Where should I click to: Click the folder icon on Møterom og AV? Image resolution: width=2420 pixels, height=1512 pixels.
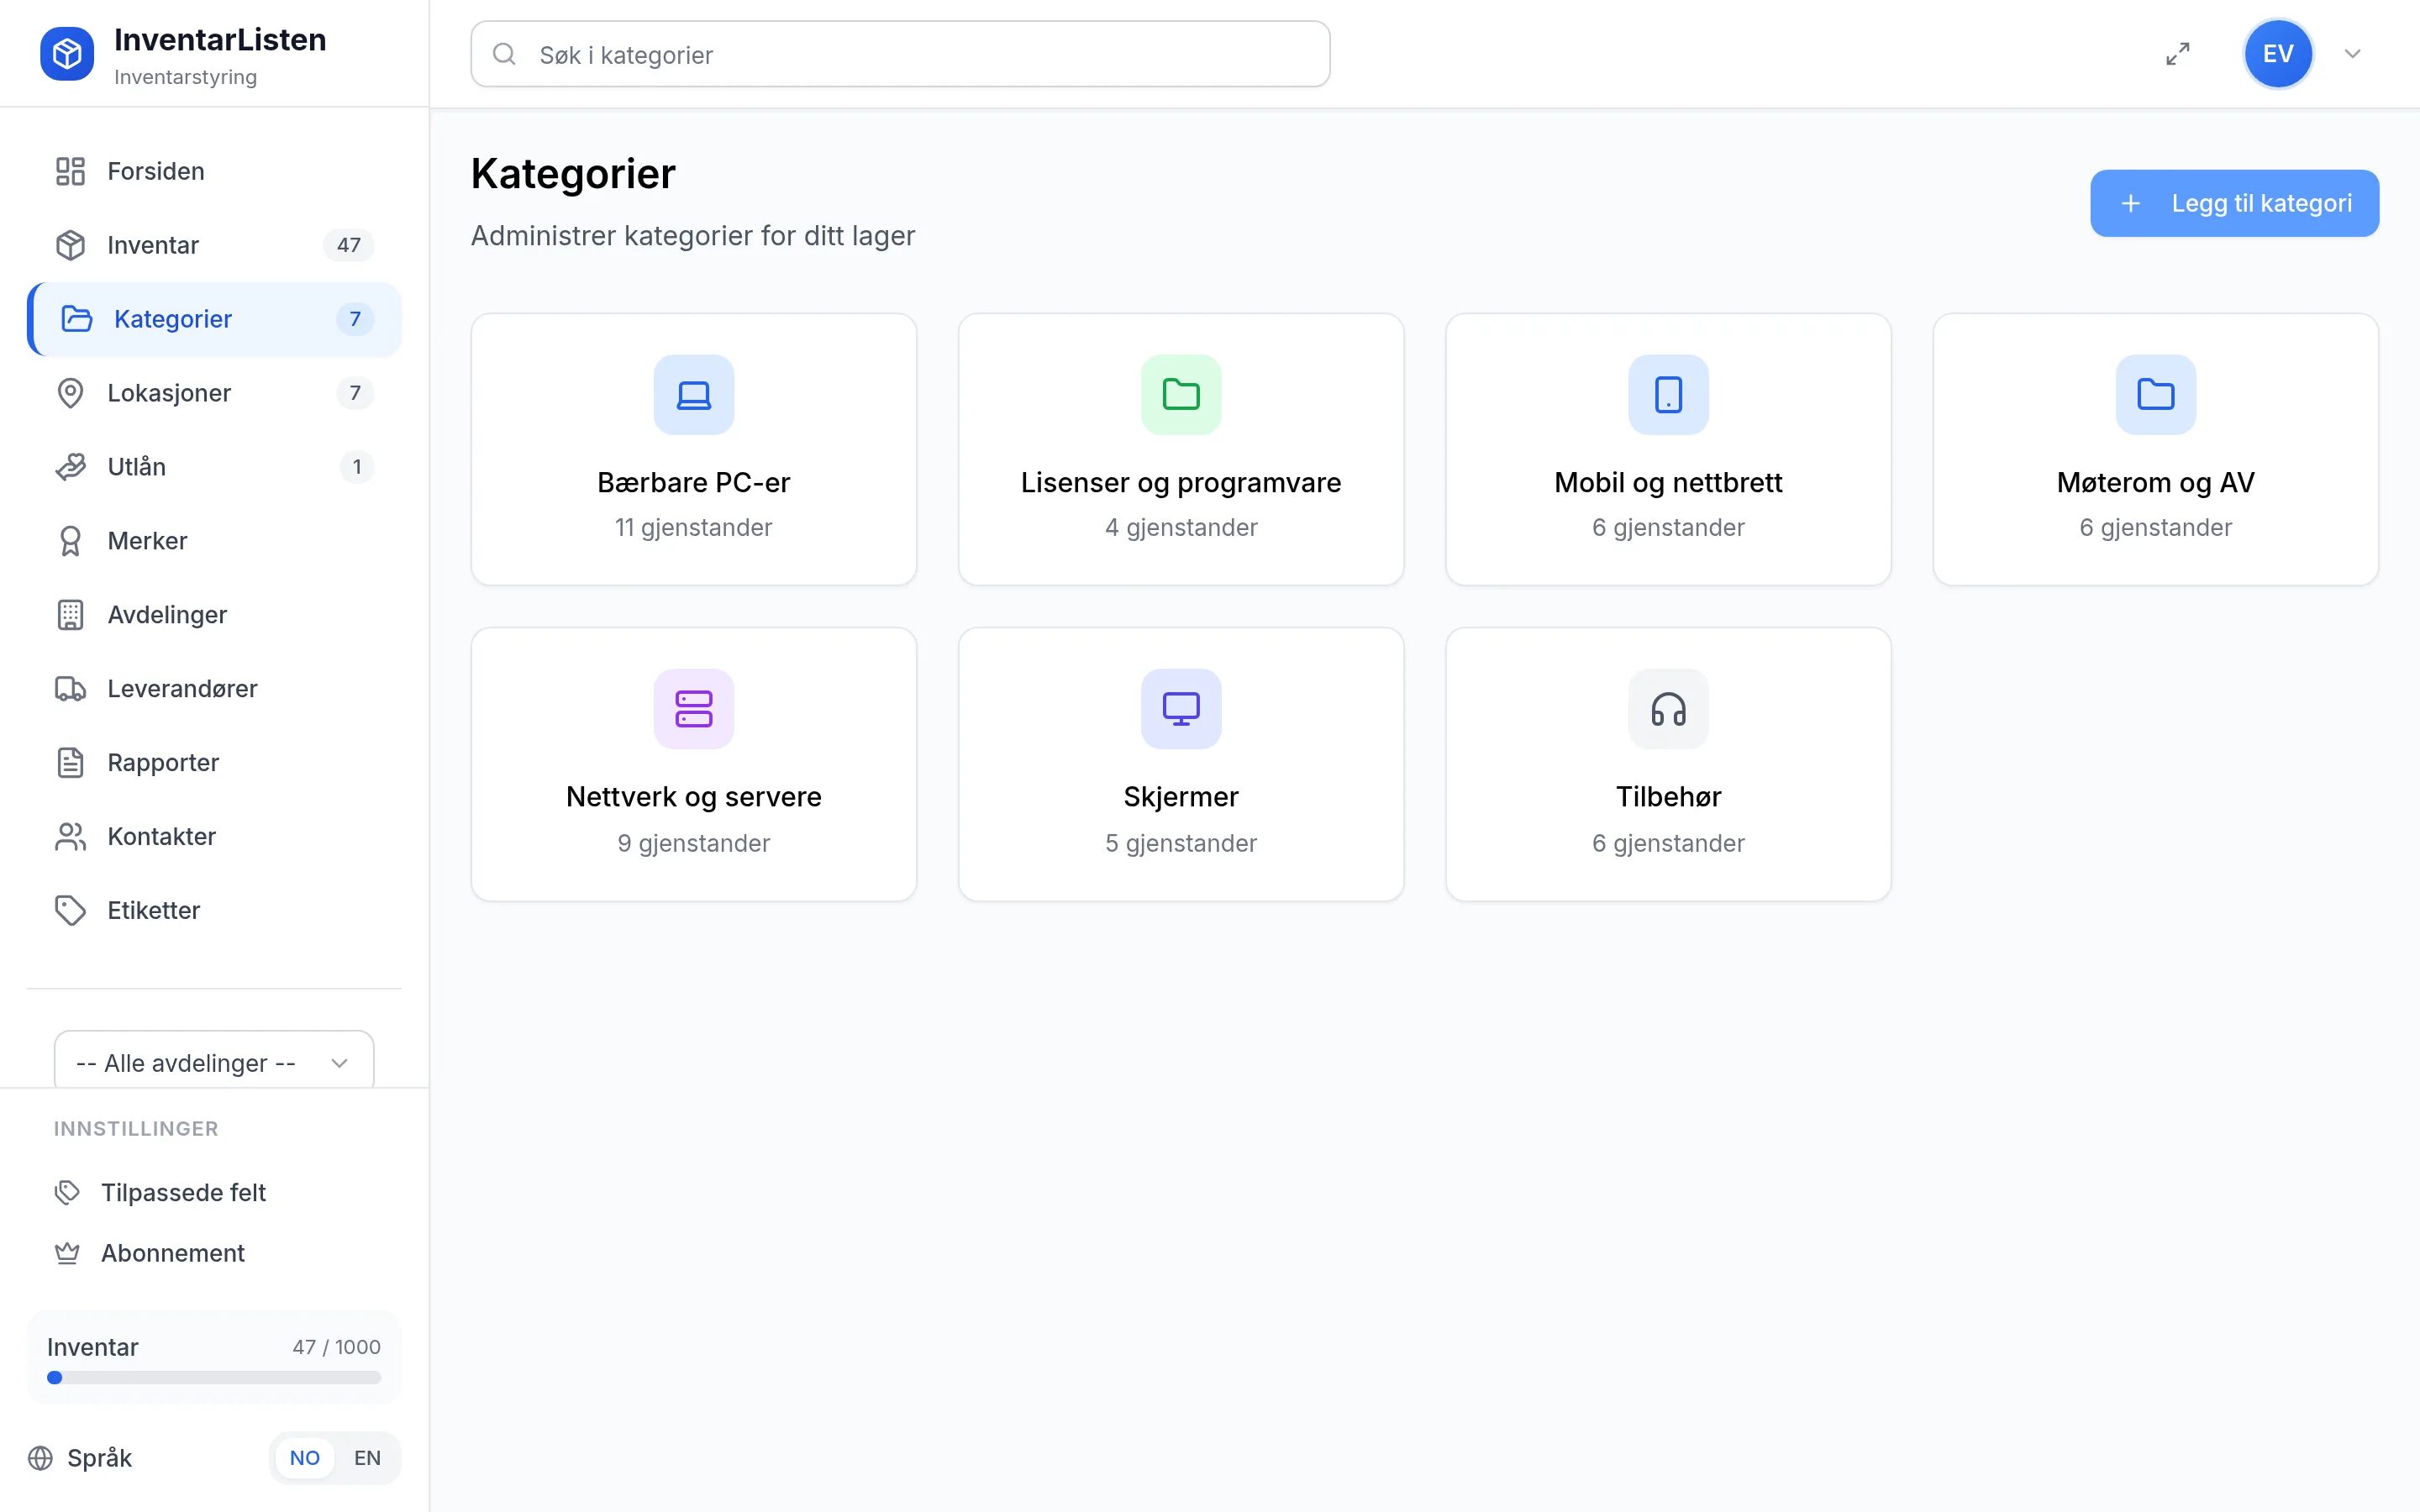click(2156, 395)
